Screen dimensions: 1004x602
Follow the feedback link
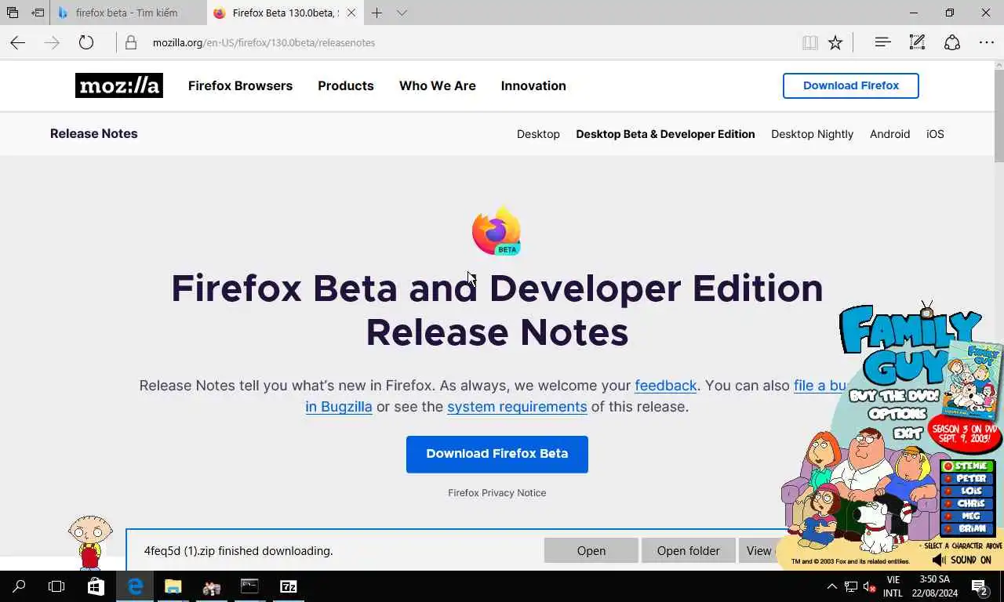point(665,385)
